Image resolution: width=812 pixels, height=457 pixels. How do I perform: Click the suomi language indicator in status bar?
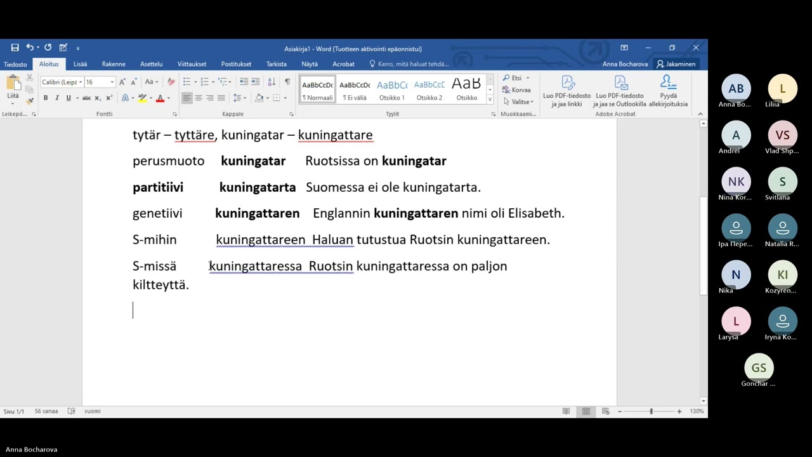coord(92,411)
